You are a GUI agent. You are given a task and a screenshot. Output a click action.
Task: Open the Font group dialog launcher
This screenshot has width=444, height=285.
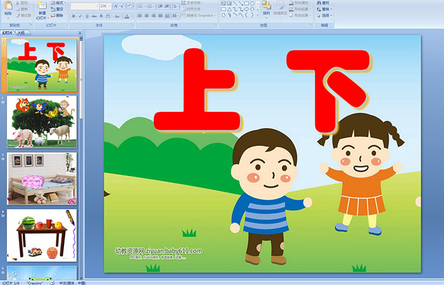coord(132,25)
